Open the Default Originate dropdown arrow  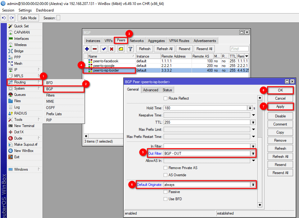click(253, 185)
